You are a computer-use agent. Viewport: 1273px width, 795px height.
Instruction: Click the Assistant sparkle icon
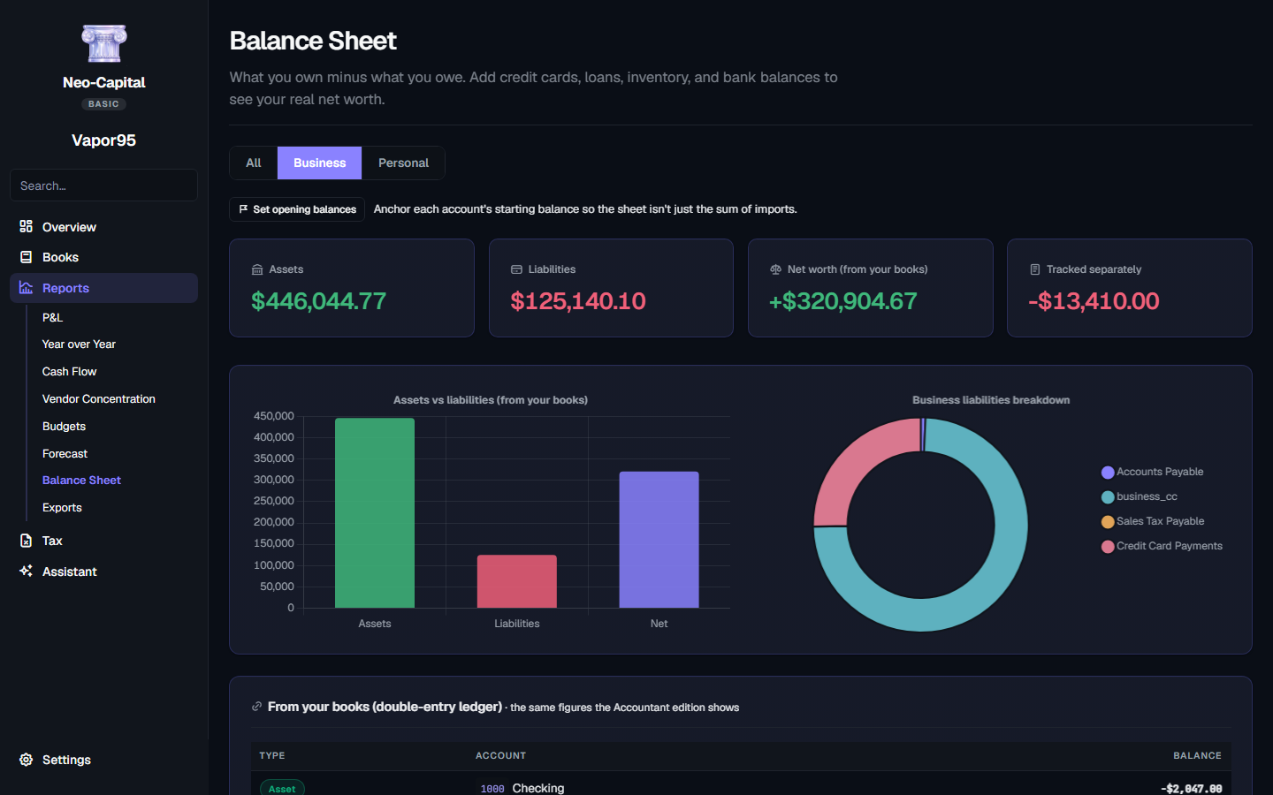[x=27, y=572]
